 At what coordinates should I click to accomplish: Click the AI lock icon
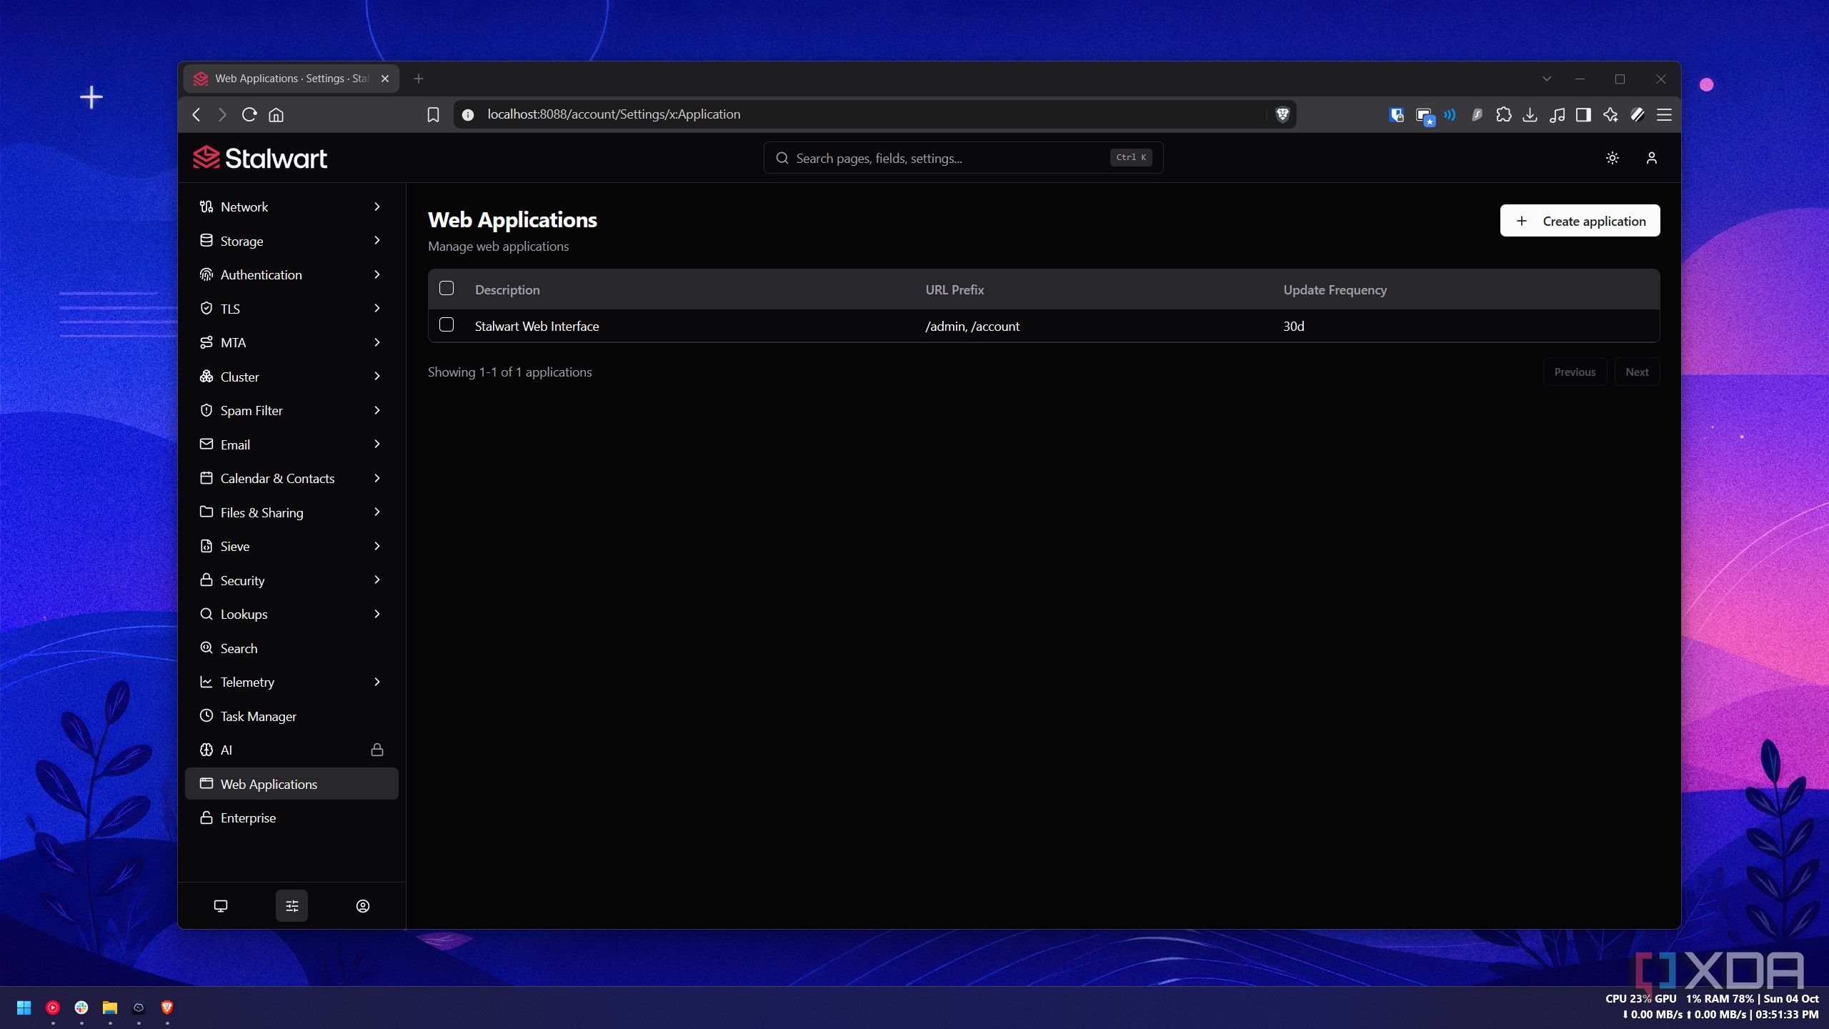point(377,750)
